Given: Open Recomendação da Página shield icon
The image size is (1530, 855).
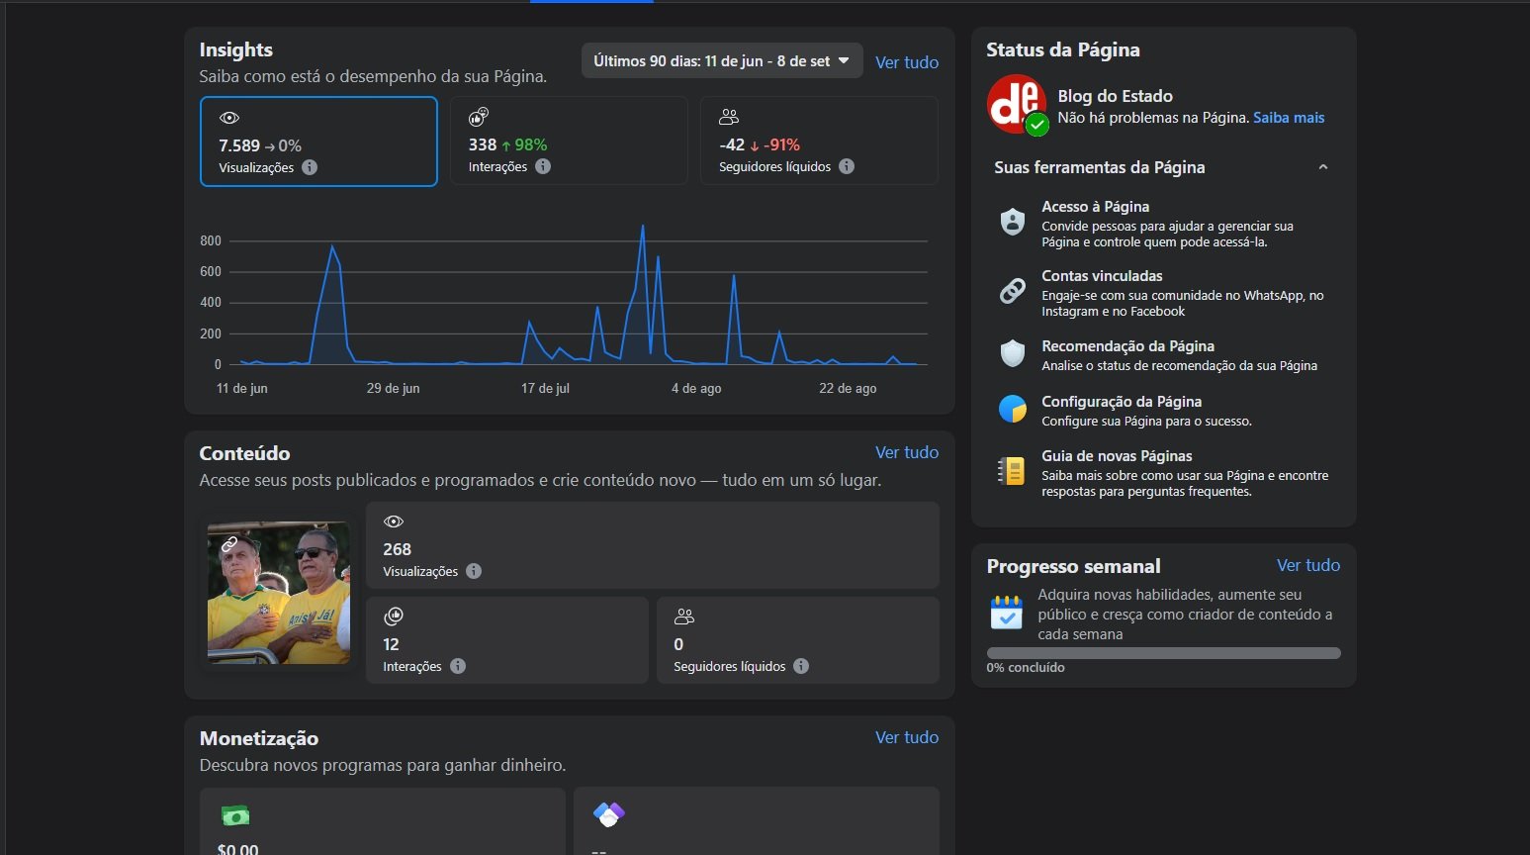Looking at the screenshot, I should pyautogui.click(x=1012, y=353).
